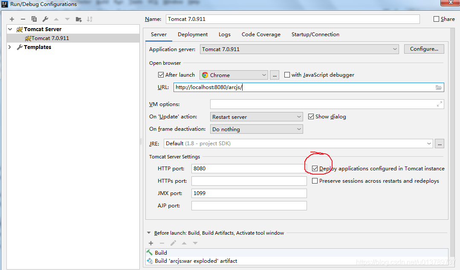Click the HTTP port field
460x270 pixels.
(x=249, y=169)
